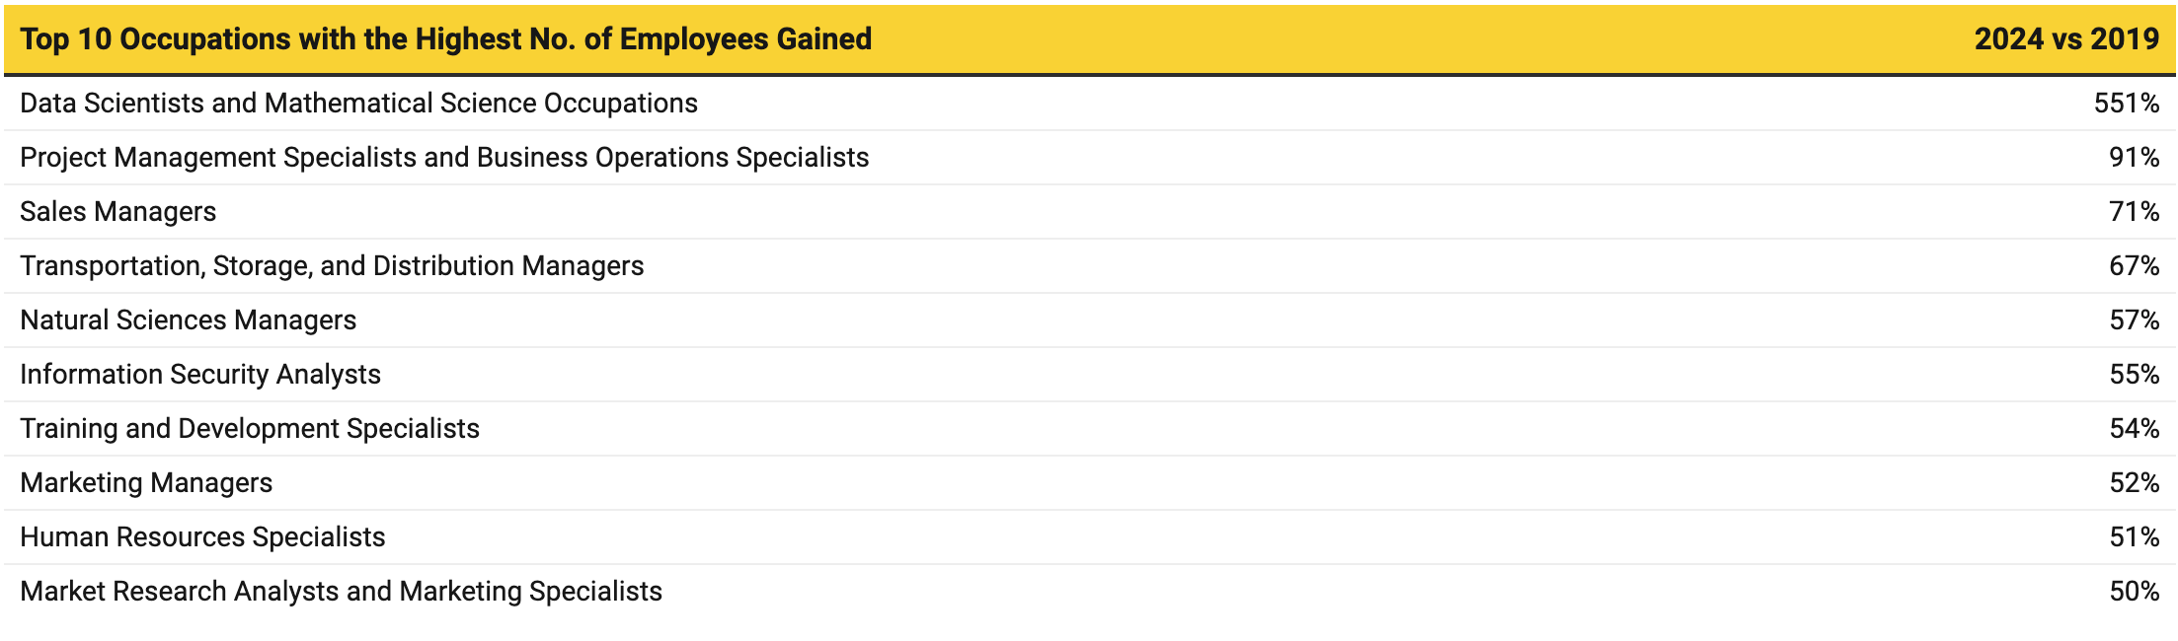Select Training and Development Specialists label
This screenshot has width=2178, height=641.
coord(250,429)
